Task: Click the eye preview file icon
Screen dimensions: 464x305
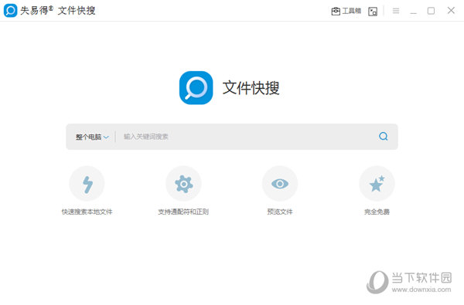Action: click(x=280, y=184)
